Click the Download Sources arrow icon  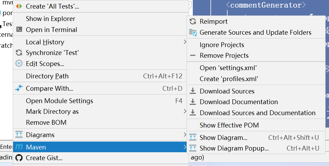[193, 91]
